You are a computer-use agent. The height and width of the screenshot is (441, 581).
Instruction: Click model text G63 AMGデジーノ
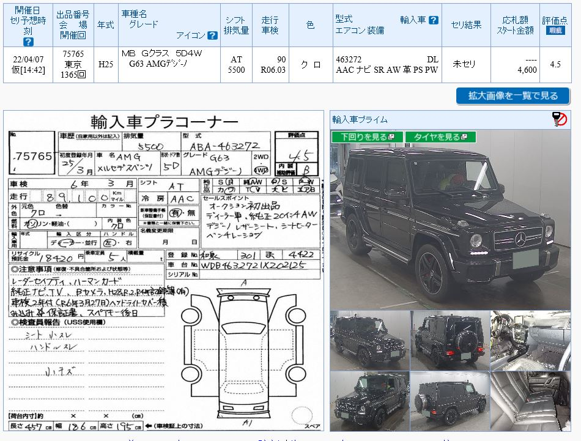tap(158, 64)
